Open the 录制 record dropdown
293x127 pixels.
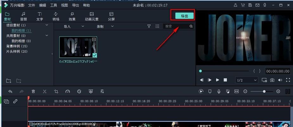105,26
